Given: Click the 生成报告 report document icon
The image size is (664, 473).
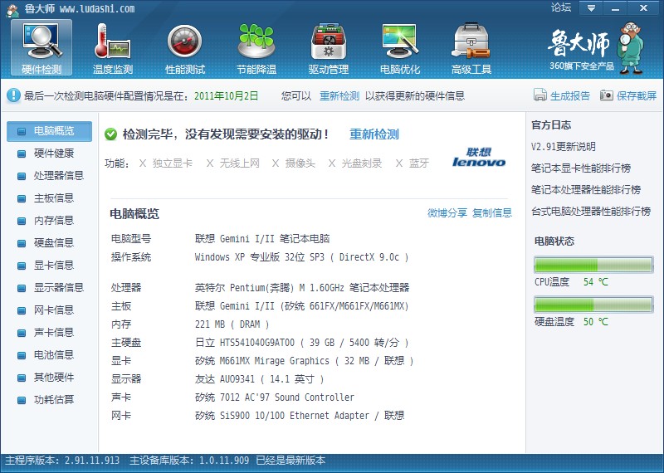Looking at the screenshot, I should point(540,95).
